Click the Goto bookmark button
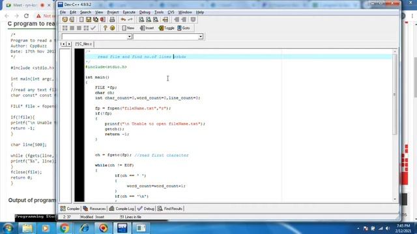 click(x=184, y=28)
